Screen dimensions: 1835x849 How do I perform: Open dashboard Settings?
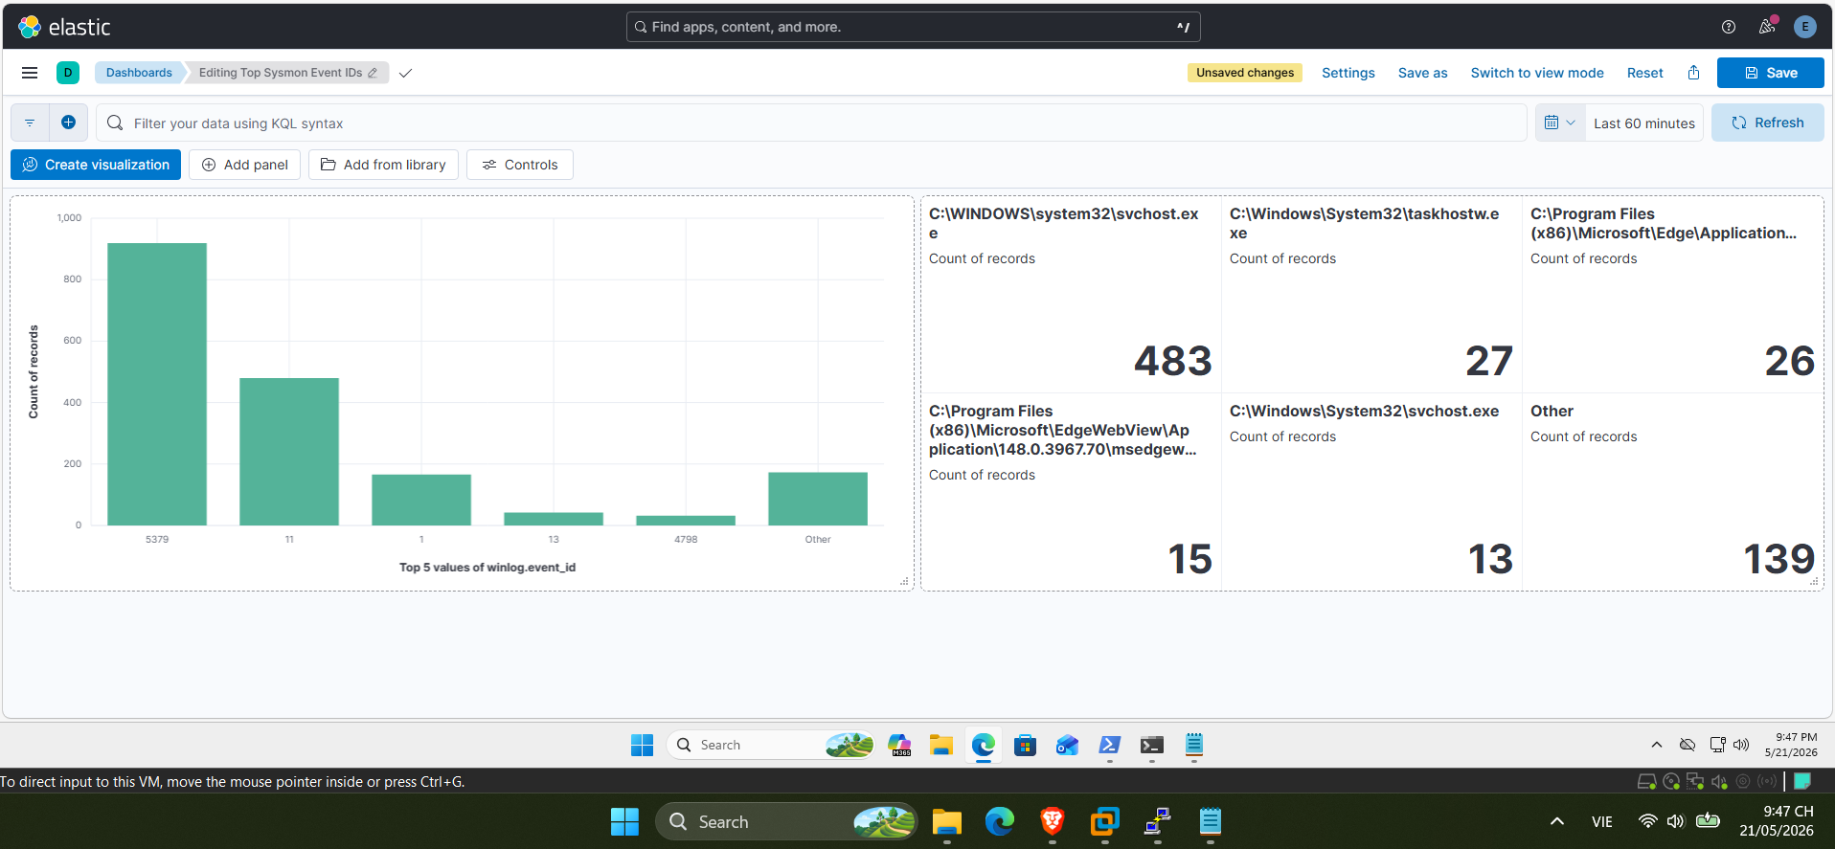1348,73
